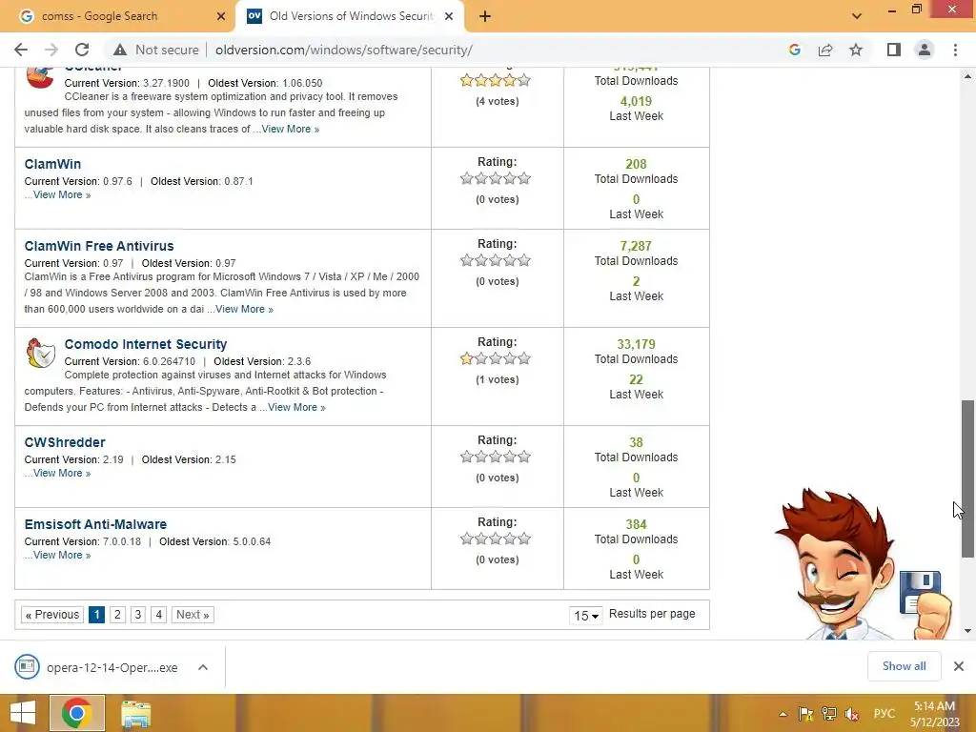Go to results page 4
The width and height of the screenshot is (976, 732).
pyautogui.click(x=159, y=615)
